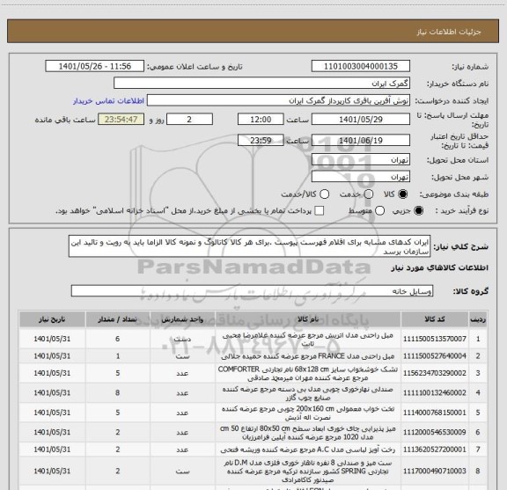Click item code 111100132460002
This screenshot has height=490, width=507.
(435, 392)
